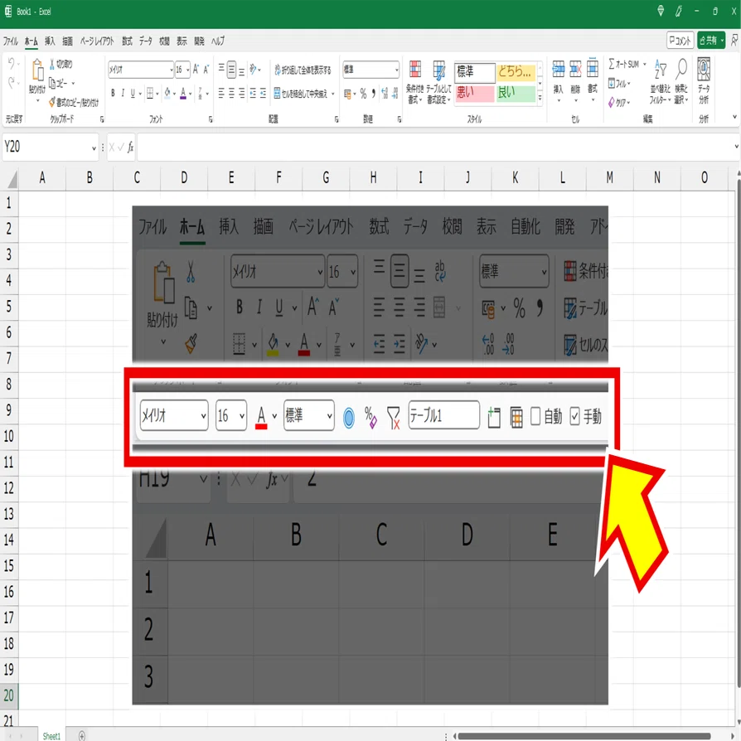Viewport: 741px width, 741px height.
Task: Apply comma style number format
Action: (x=373, y=93)
